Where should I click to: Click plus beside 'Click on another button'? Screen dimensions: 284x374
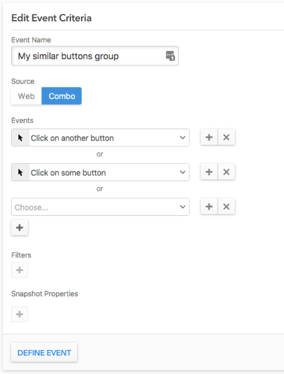[209, 137]
